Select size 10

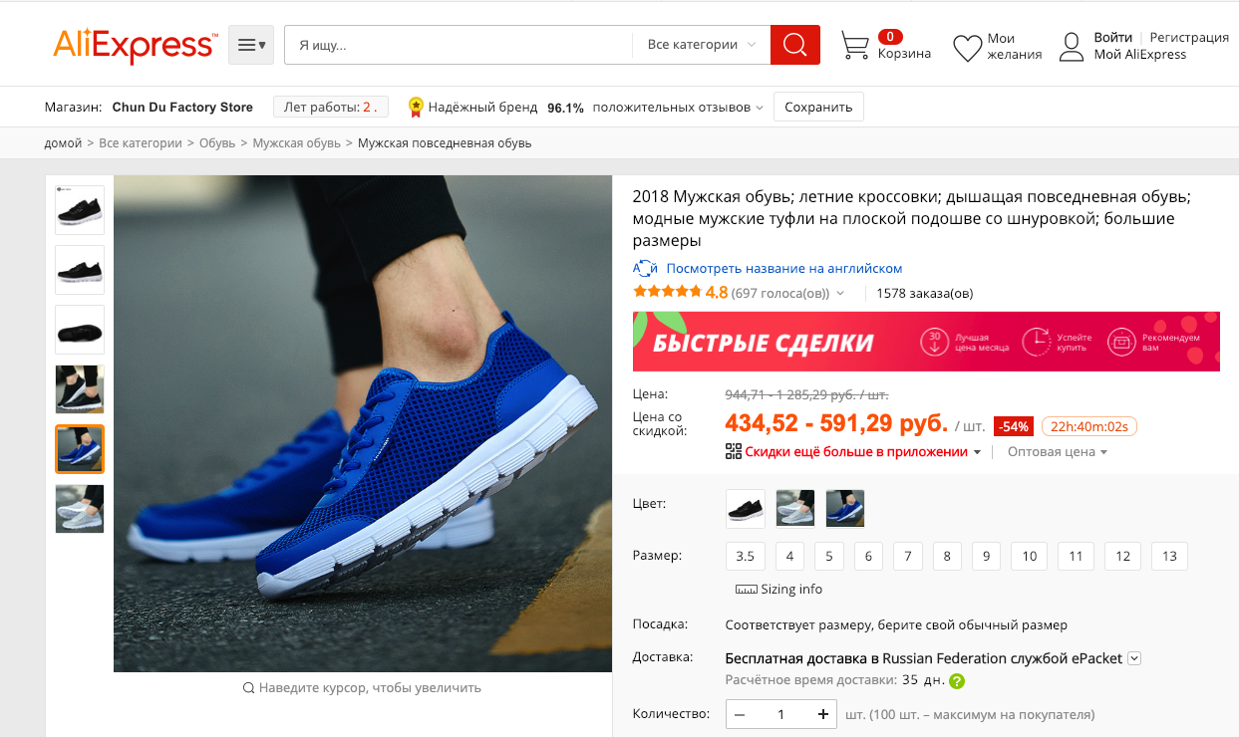tap(1029, 556)
